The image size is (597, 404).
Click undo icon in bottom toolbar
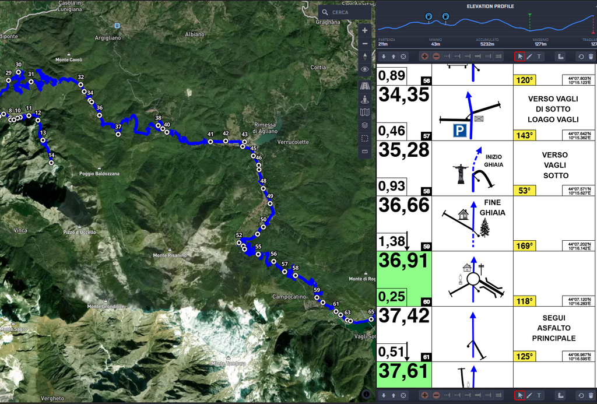coord(581,396)
